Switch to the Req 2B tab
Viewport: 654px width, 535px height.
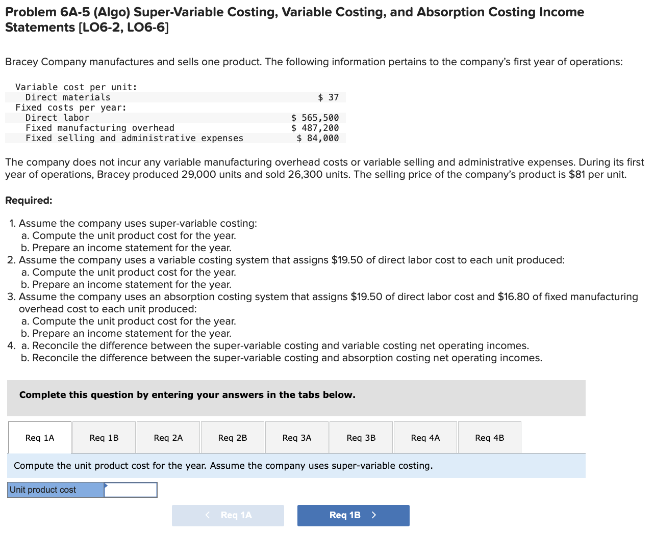tap(232, 437)
